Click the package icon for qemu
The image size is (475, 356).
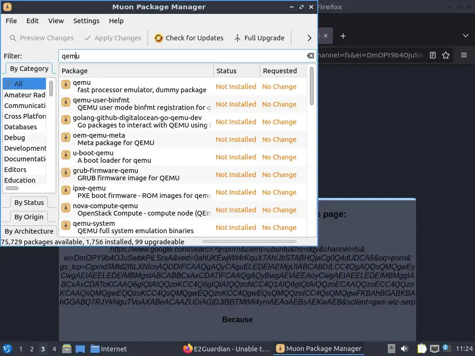(66, 84)
